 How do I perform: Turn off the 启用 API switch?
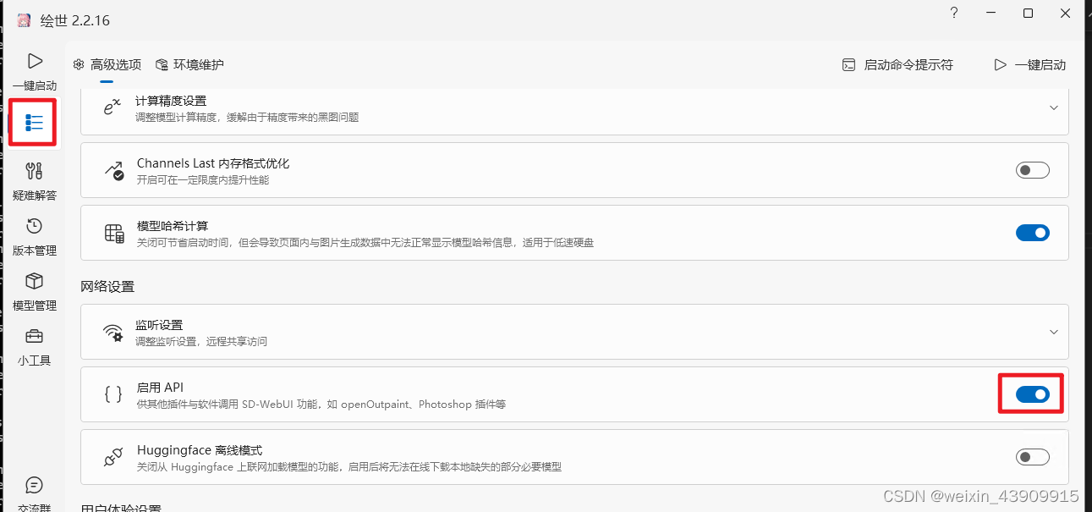click(x=1032, y=394)
